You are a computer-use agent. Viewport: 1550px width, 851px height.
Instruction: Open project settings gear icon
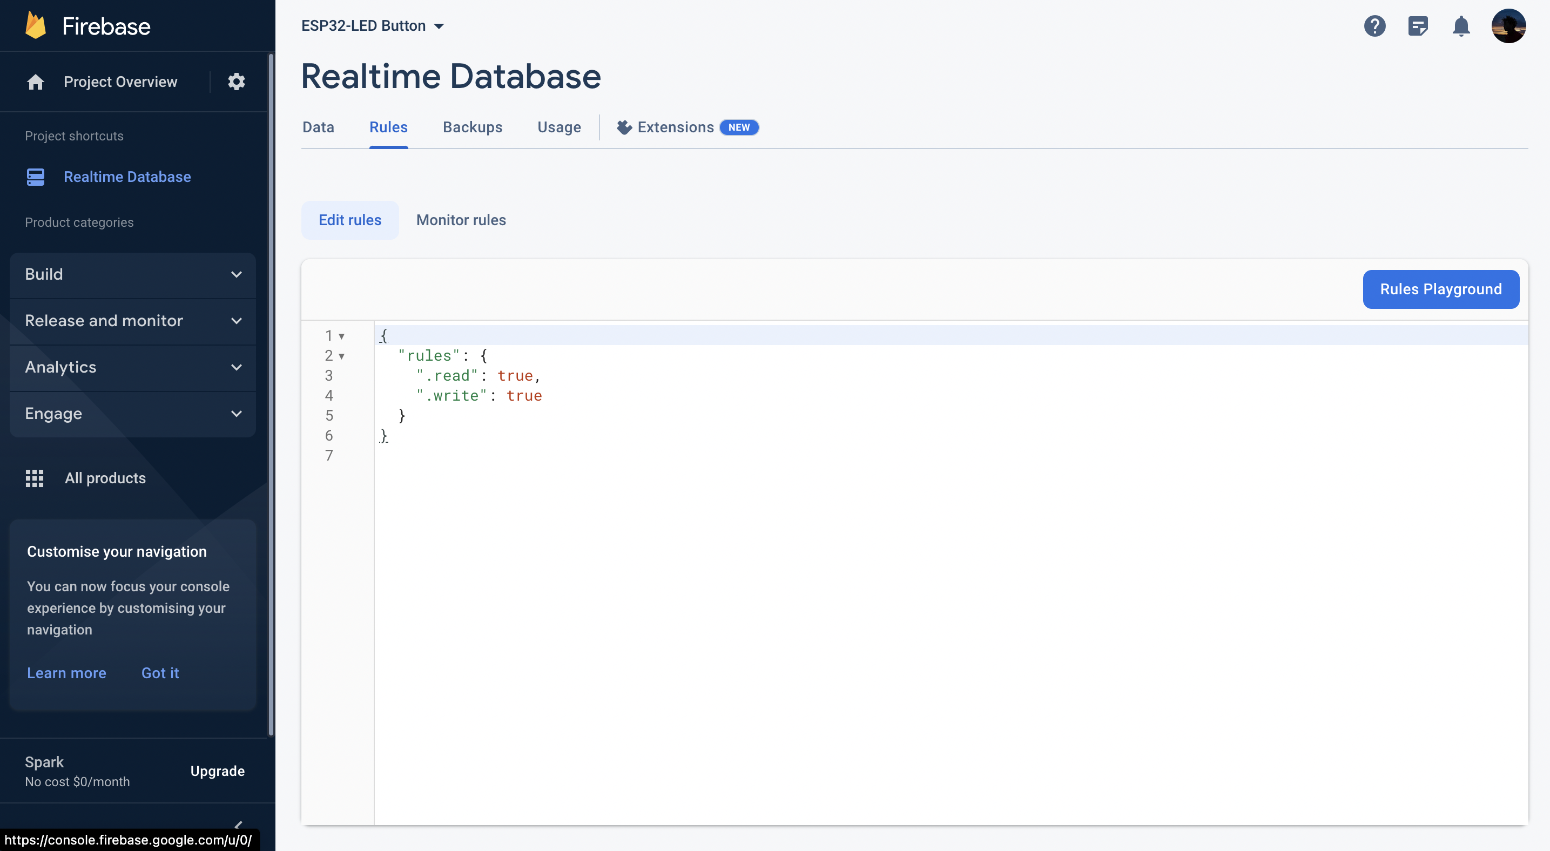pyautogui.click(x=237, y=81)
